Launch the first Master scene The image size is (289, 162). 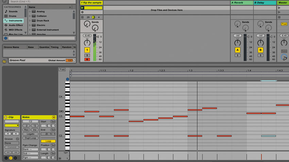279,8
